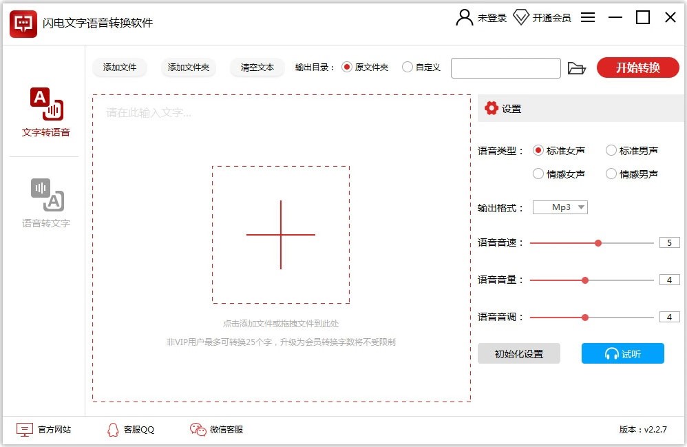The image size is (687, 447).
Task: Open official website monitor icon
Action: coord(25,430)
